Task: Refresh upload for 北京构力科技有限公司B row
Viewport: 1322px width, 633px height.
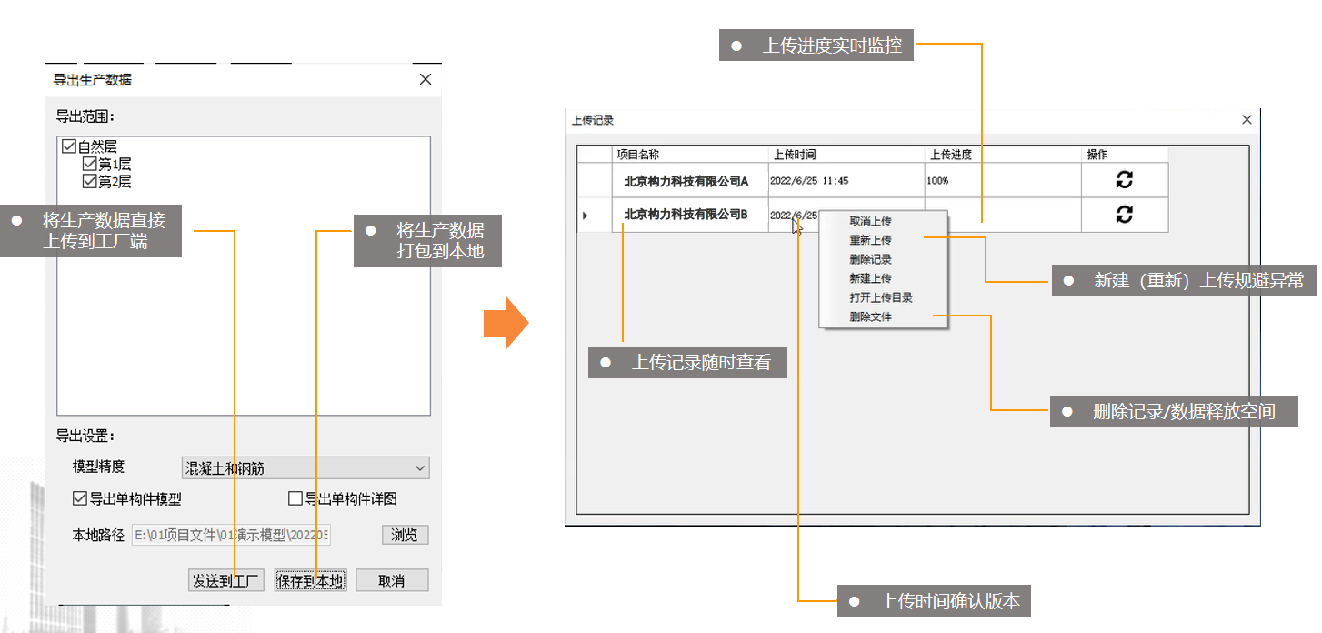Action: point(1125,215)
